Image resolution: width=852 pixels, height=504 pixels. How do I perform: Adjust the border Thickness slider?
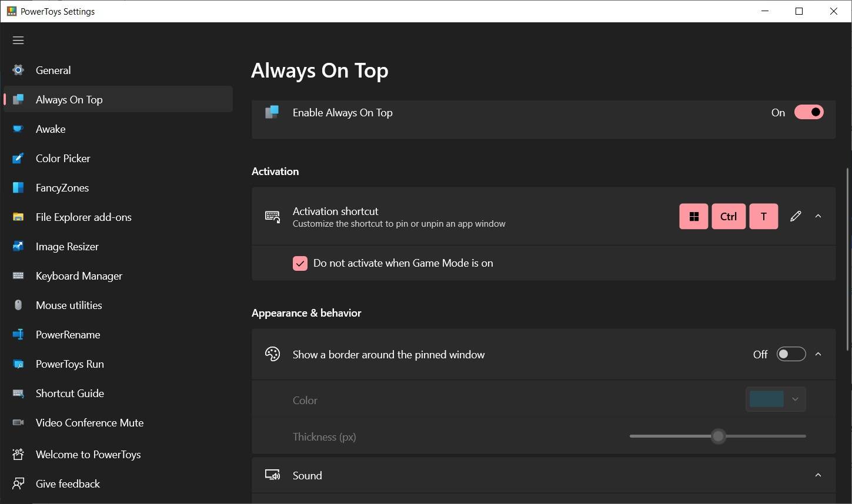coord(717,436)
